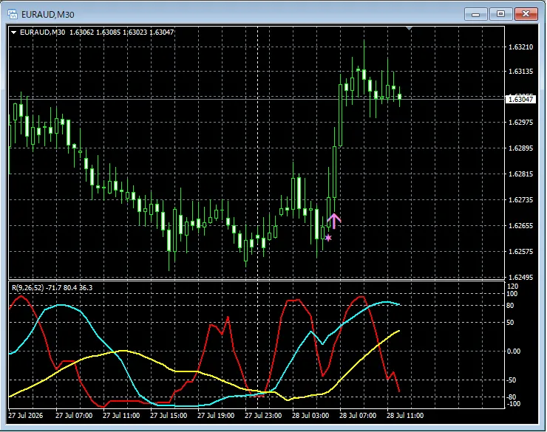Click the time label 28 Jul 07:00
This screenshot has width=547, height=432.
[x=358, y=416]
